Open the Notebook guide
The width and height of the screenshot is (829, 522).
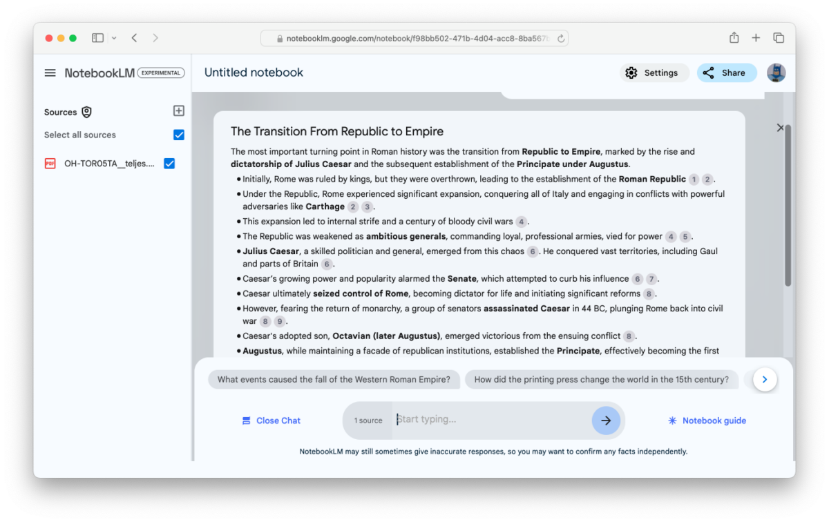[x=707, y=420]
